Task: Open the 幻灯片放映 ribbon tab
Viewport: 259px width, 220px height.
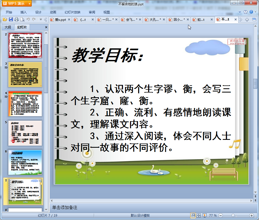Action: (72, 12)
